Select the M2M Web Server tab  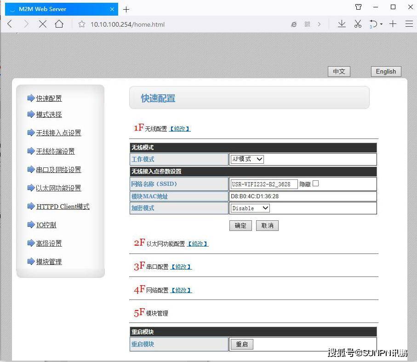click(x=62, y=9)
